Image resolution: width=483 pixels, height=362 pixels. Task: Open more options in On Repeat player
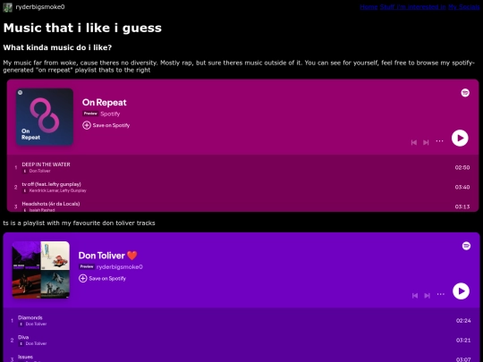(x=439, y=141)
